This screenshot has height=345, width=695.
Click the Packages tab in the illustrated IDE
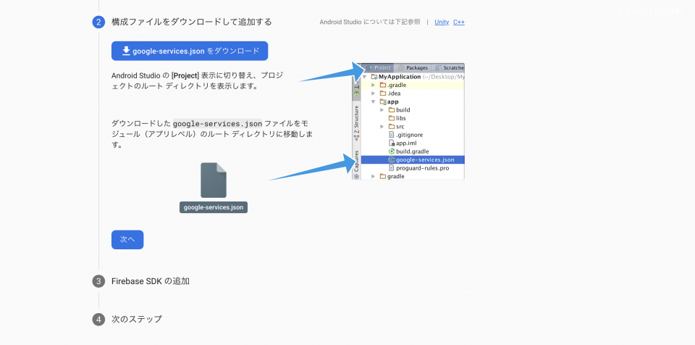(413, 68)
